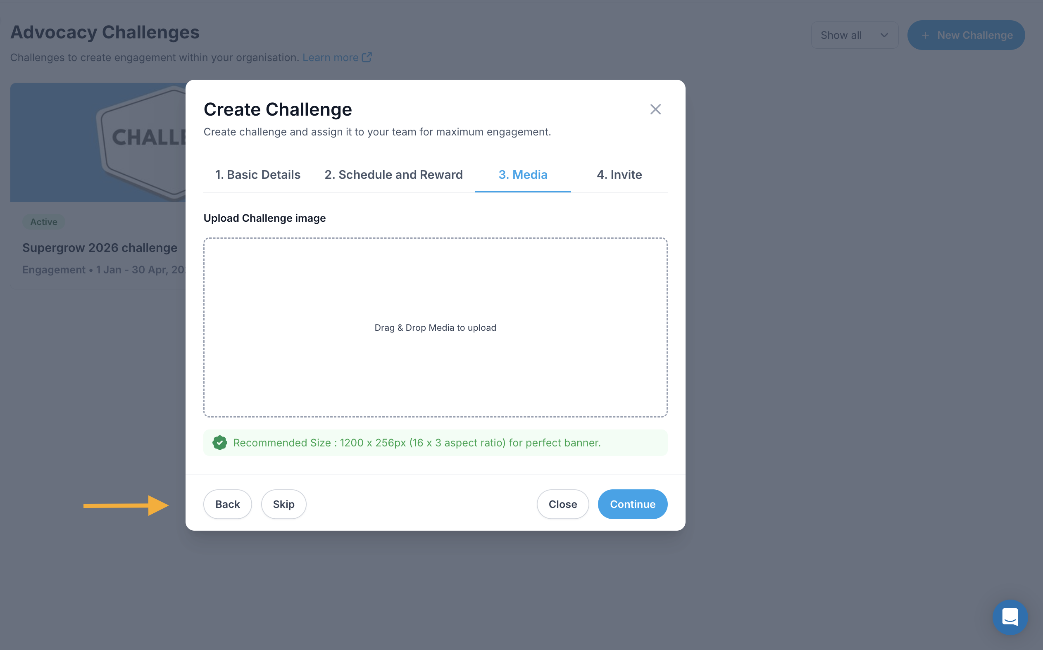1043x650 pixels.
Task: Open the Learn more link
Action: tap(330, 57)
